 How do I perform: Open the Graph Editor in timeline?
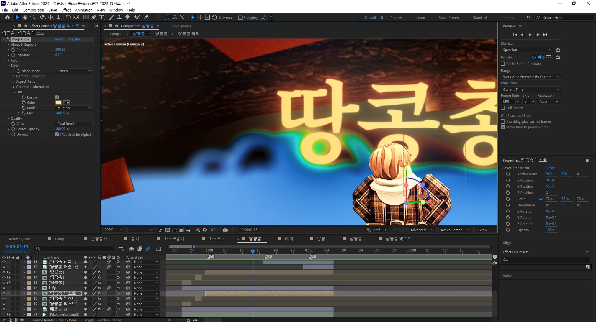(158, 249)
